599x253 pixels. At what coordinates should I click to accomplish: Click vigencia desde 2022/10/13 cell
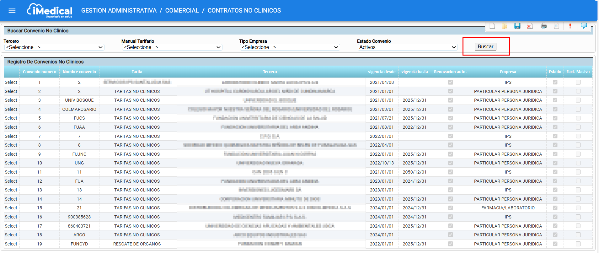tap(382, 163)
